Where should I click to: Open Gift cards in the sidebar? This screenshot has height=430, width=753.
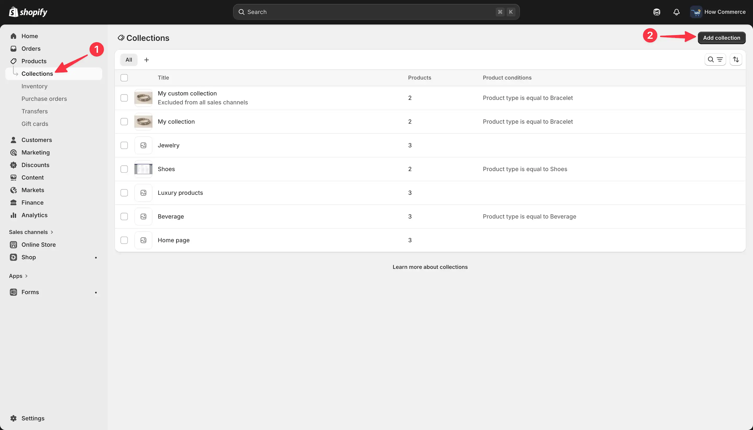(35, 124)
